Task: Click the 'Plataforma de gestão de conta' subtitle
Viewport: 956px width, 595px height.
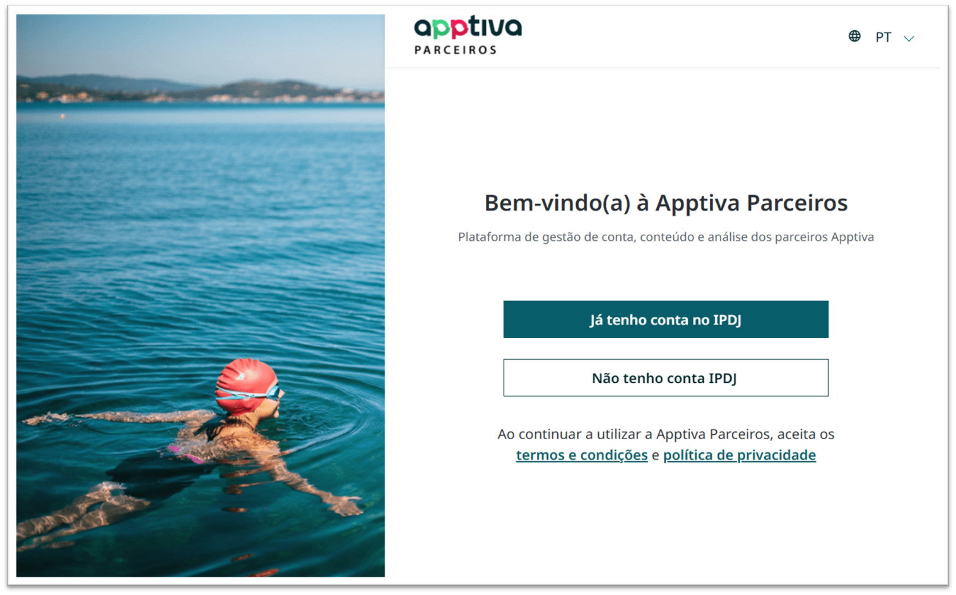Action: pos(666,237)
